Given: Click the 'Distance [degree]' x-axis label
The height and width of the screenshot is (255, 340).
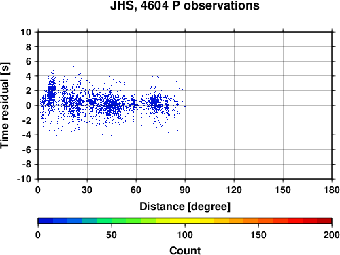Looking at the screenshot, I should pyautogui.click(x=185, y=207).
